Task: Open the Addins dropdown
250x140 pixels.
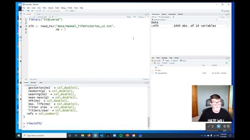Action: (x=73, y=11)
